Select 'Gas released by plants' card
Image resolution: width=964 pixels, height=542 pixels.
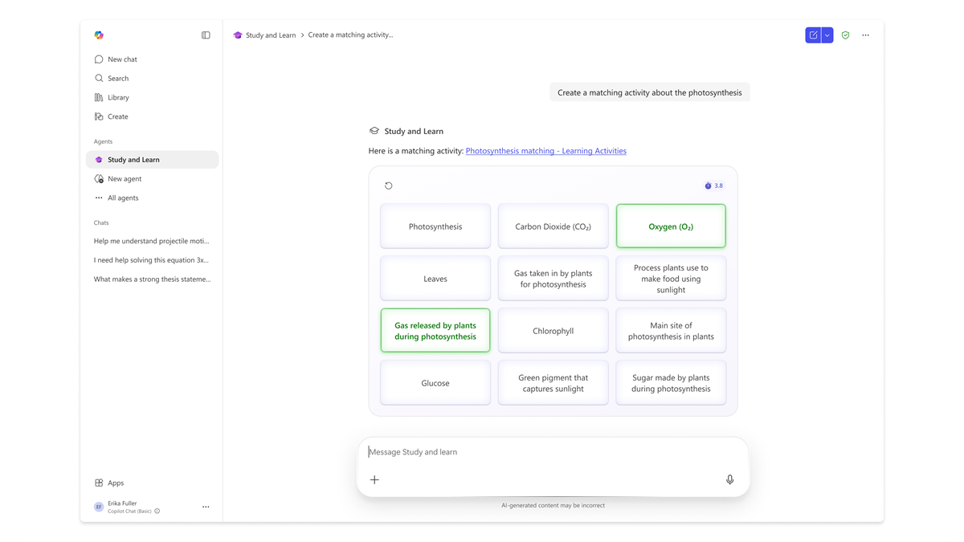(x=435, y=331)
